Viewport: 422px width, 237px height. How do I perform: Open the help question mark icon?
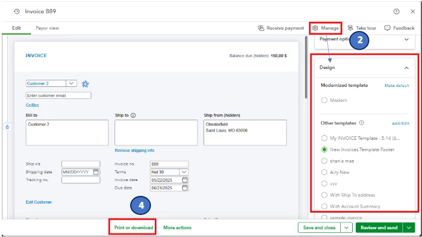click(396, 11)
